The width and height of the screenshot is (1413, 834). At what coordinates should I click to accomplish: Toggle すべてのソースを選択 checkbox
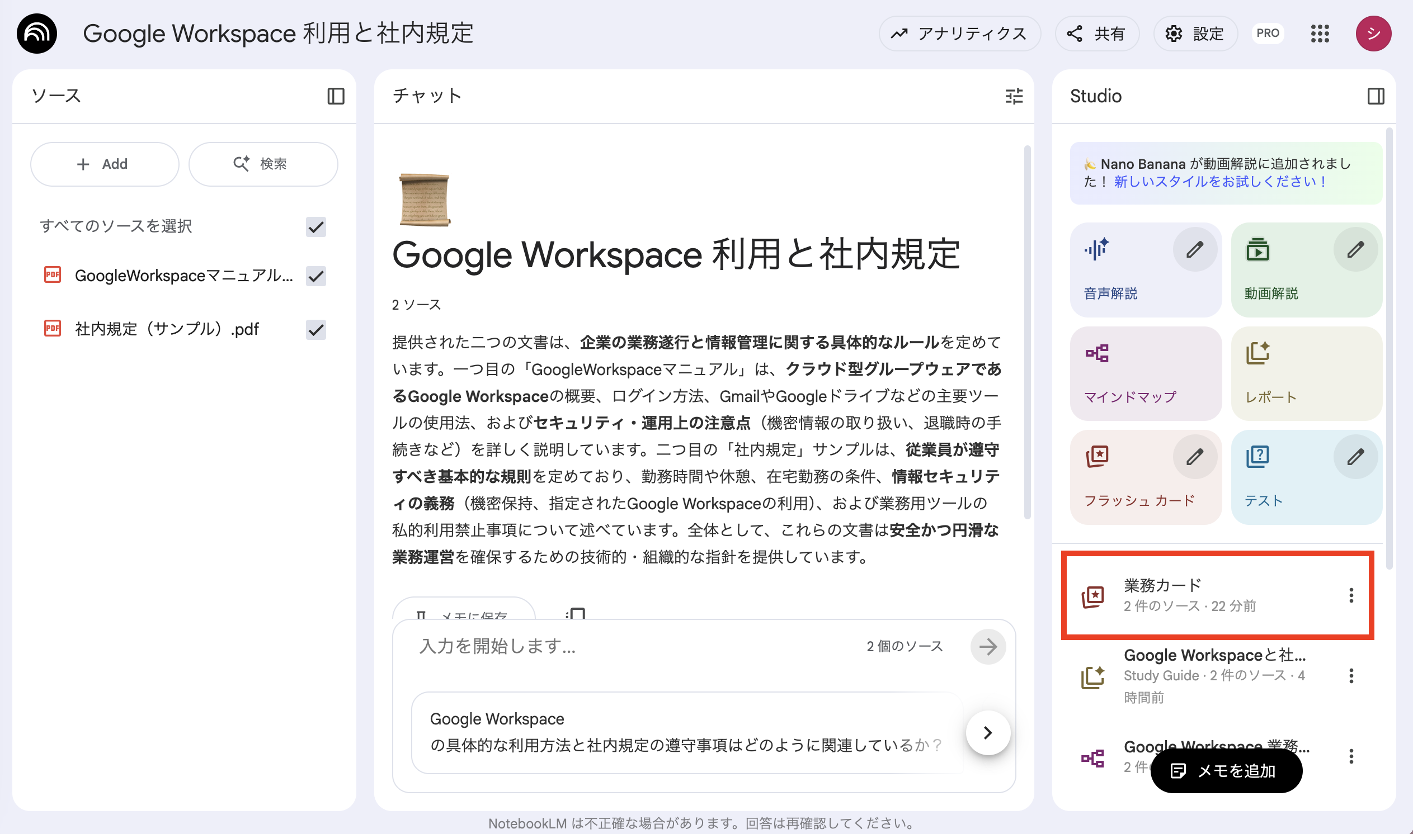[x=316, y=227]
